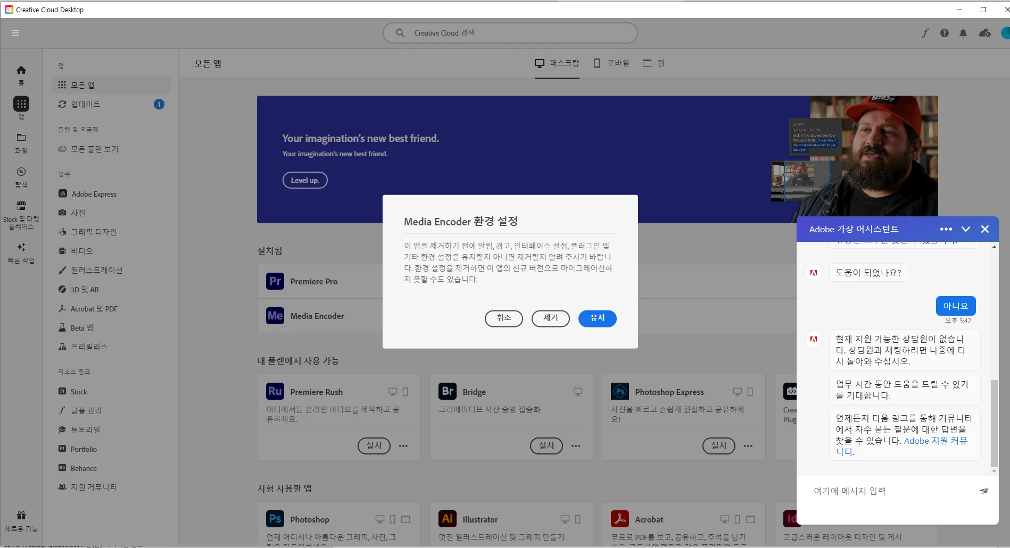Screen dimensions: 1010x548
Task: Click the Creative Cloud 검색 search field
Action: coord(510,33)
